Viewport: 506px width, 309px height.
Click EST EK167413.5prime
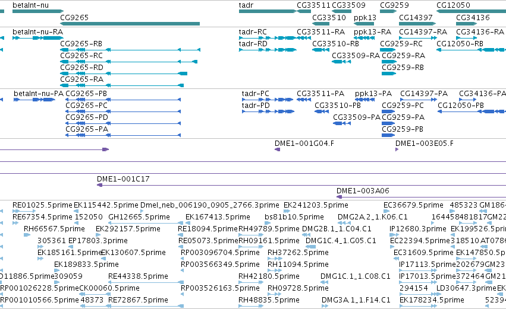188,223
